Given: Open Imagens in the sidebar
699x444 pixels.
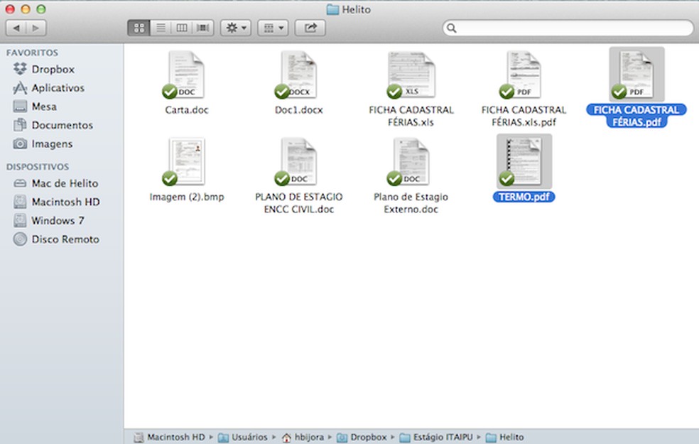Looking at the screenshot, I should pyautogui.click(x=43, y=144).
